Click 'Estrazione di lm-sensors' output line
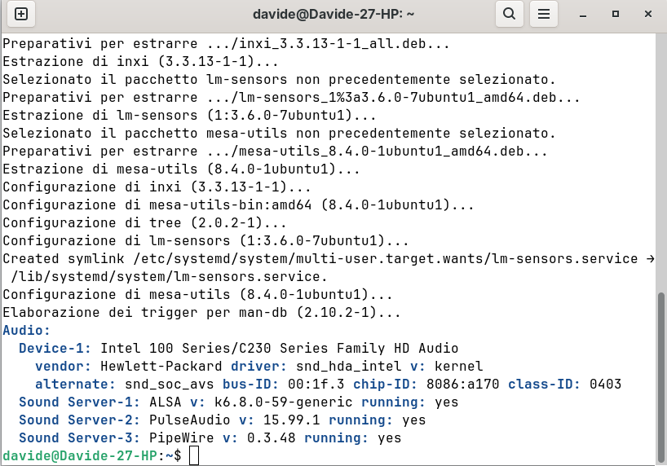The width and height of the screenshot is (667, 466). (189, 115)
